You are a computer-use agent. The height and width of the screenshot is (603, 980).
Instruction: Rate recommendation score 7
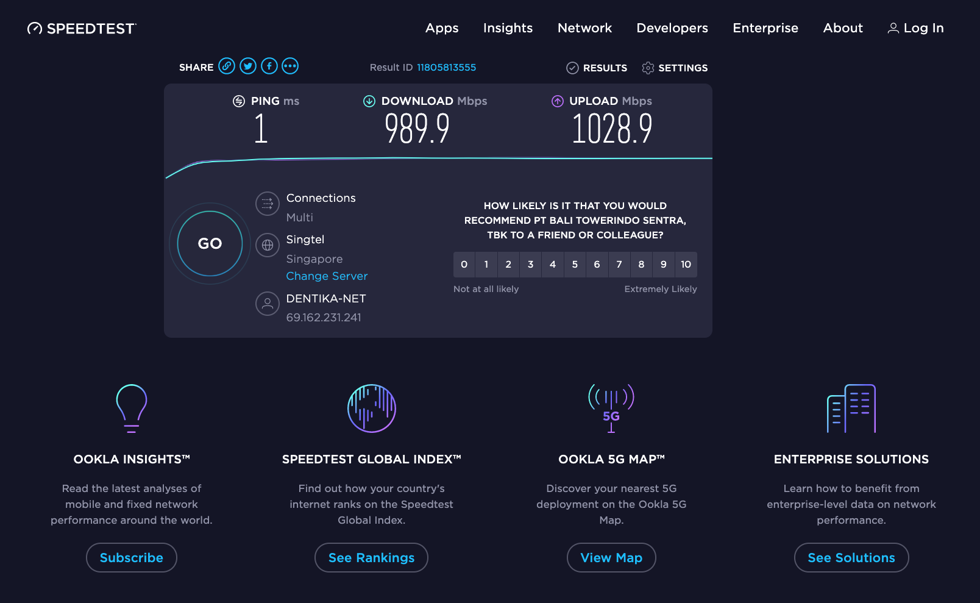pyautogui.click(x=619, y=265)
